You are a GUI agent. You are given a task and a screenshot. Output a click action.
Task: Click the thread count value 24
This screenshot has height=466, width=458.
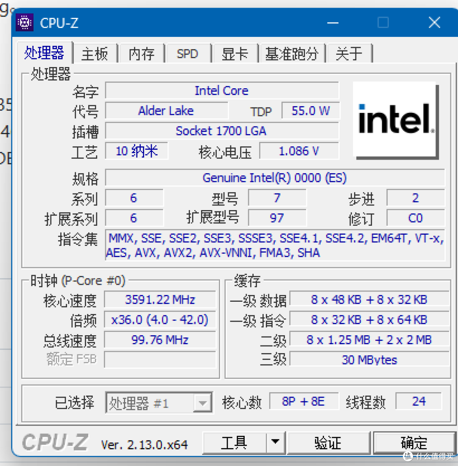click(419, 401)
